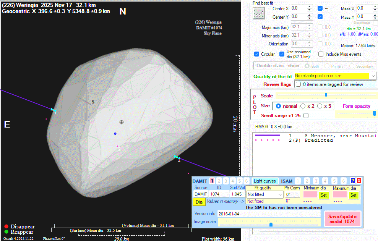The image size is (378, 241).
Task: Select DAMIT model number 1
Action: [x=212, y=181]
